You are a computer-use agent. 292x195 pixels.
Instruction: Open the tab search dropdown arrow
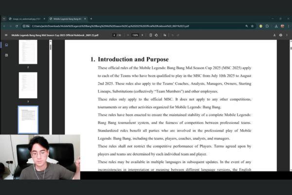coord(4,19)
